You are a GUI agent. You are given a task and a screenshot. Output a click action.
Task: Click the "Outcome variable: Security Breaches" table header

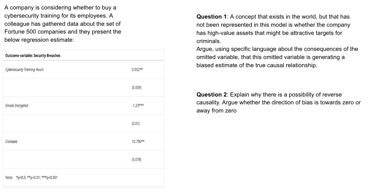33,55
